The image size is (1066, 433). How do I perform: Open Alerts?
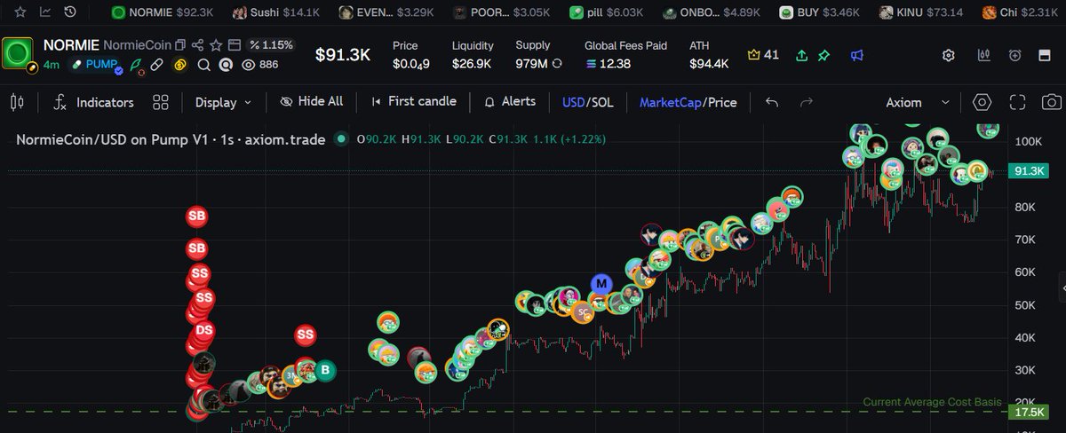tap(510, 101)
